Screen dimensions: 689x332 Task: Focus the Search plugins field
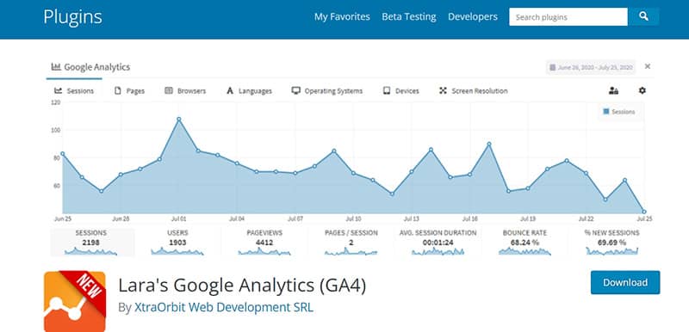[568, 17]
